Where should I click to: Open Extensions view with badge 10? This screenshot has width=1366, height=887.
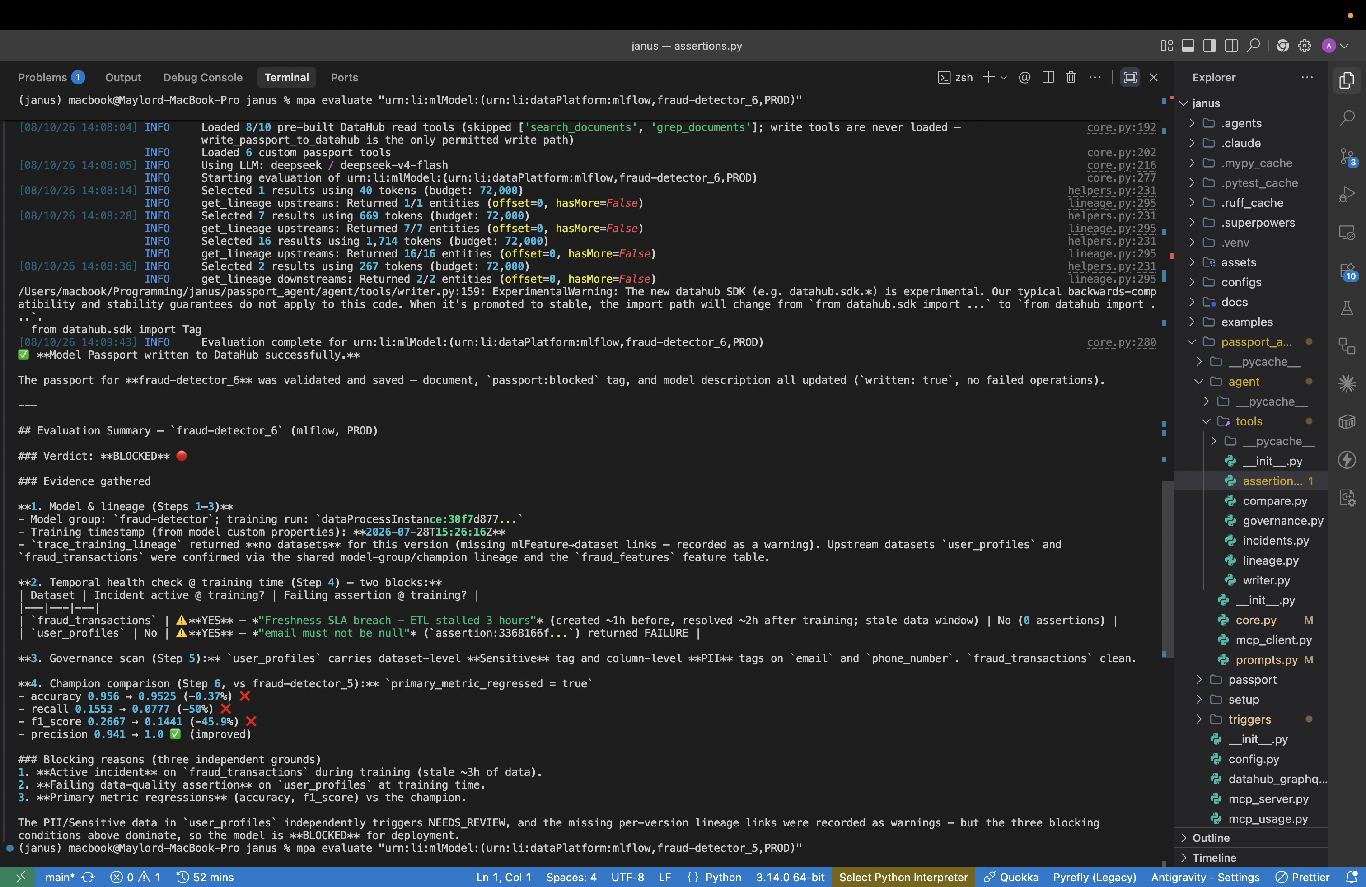(1347, 271)
